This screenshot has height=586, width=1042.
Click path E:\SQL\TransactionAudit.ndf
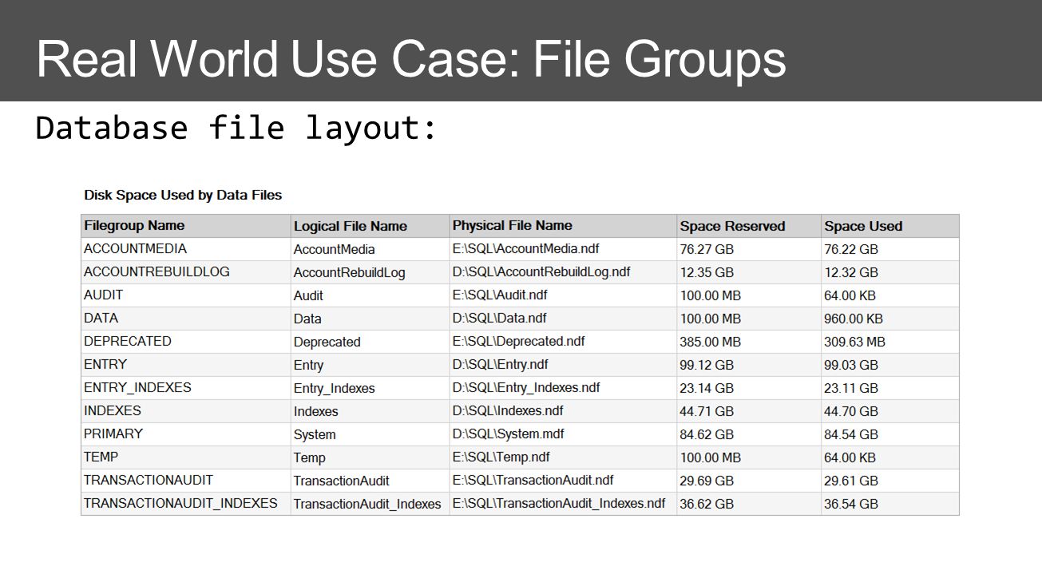533,481
